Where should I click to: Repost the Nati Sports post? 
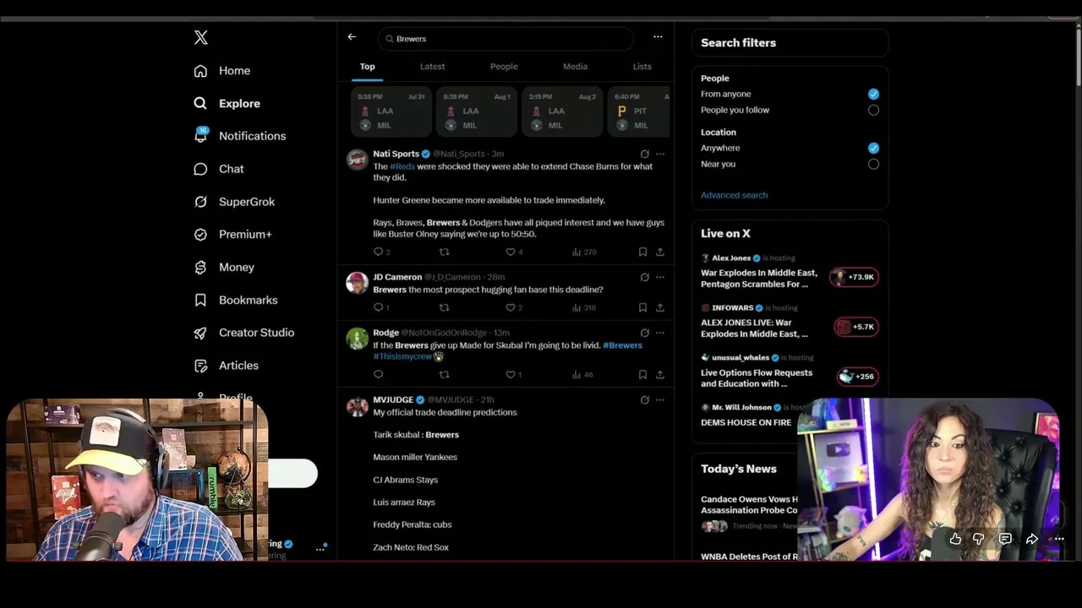pyautogui.click(x=444, y=252)
